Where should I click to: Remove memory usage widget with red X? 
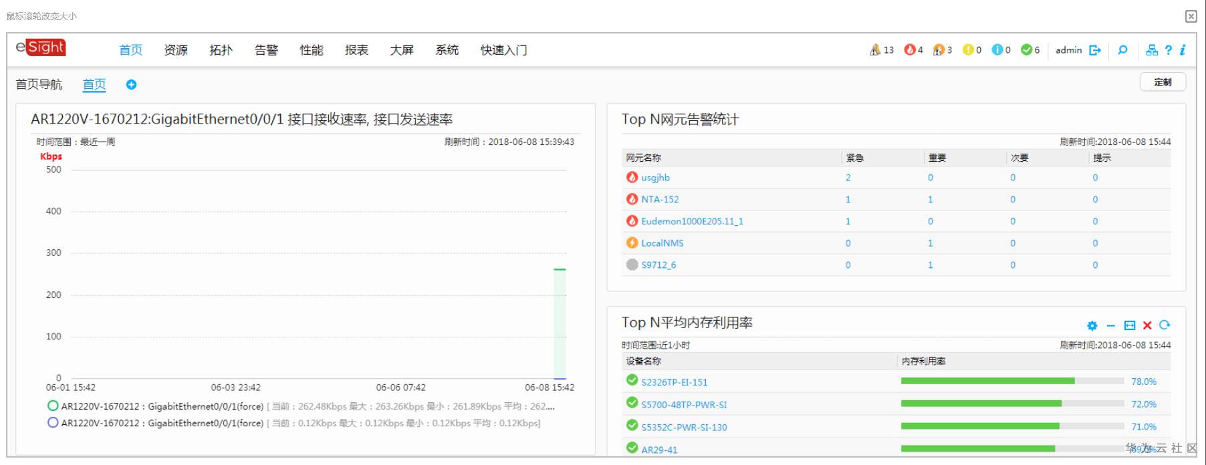click(1147, 325)
